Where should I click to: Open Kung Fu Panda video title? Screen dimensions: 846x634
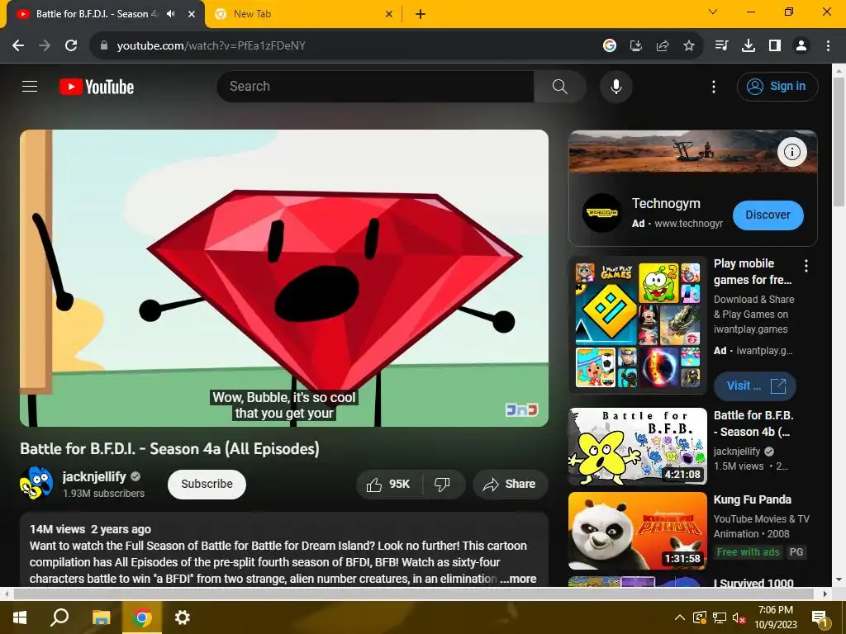pos(752,499)
